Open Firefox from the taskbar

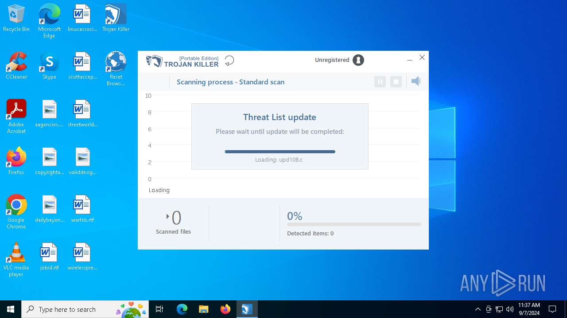tap(225, 309)
